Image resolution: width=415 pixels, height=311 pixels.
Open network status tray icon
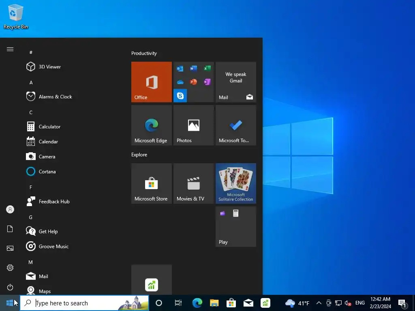click(x=338, y=303)
